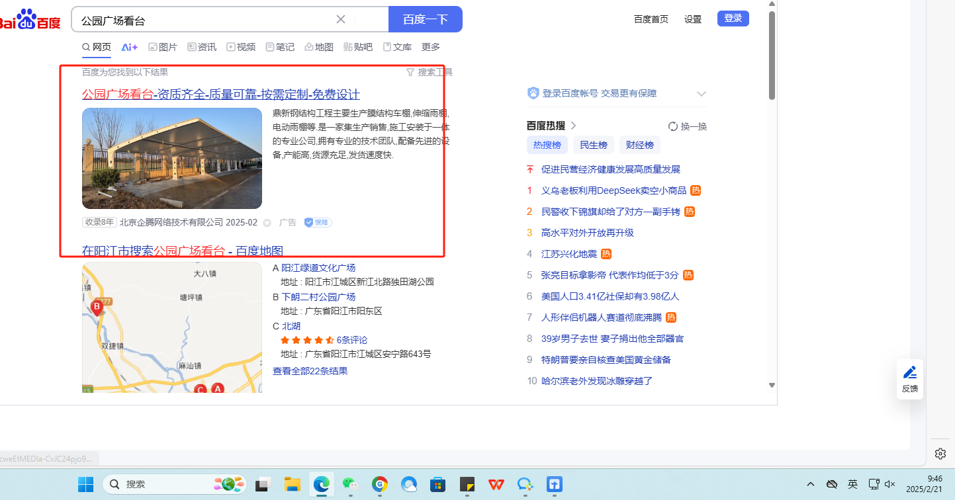Click the Baidu logo
The height and width of the screenshot is (500, 955).
click(30, 20)
